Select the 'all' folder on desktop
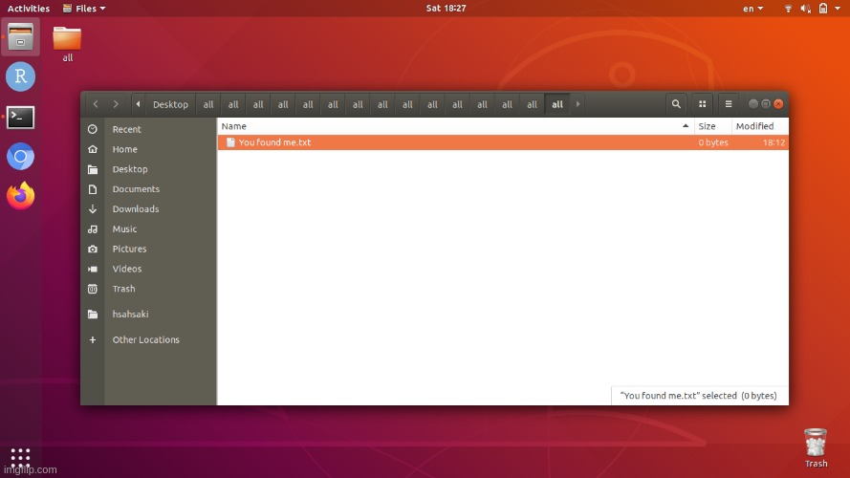 tap(67, 44)
